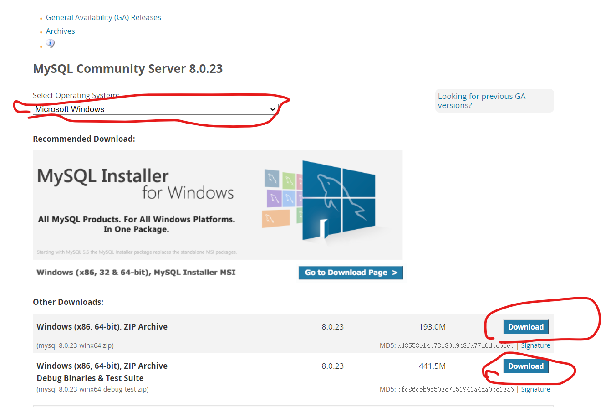Open Looking for previous GA versions link
This screenshot has width=611, height=407.
[482, 101]
